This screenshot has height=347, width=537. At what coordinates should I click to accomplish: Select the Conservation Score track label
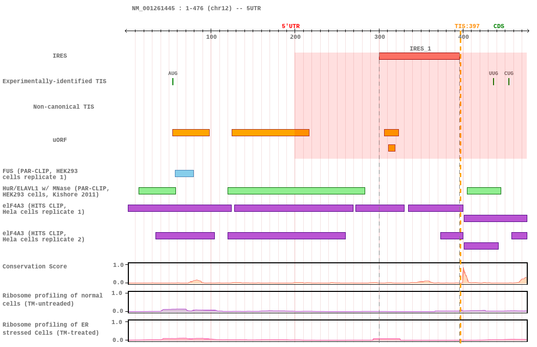point(35,267)
